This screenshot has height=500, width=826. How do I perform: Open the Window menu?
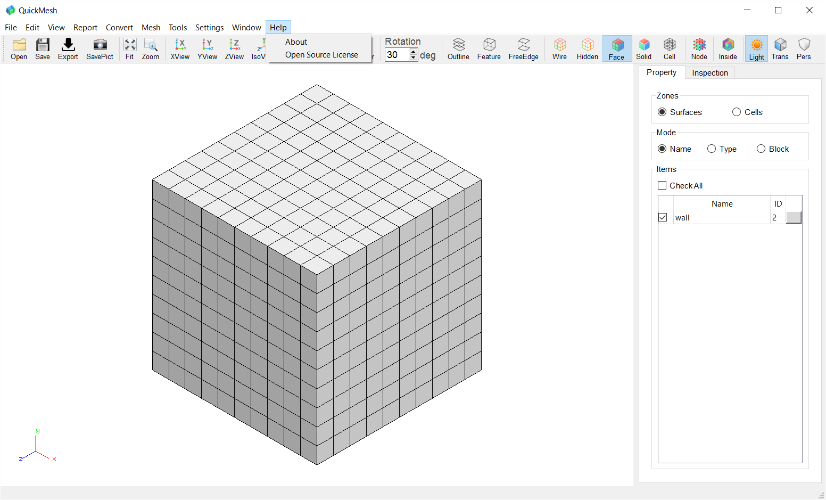[246, 28]
